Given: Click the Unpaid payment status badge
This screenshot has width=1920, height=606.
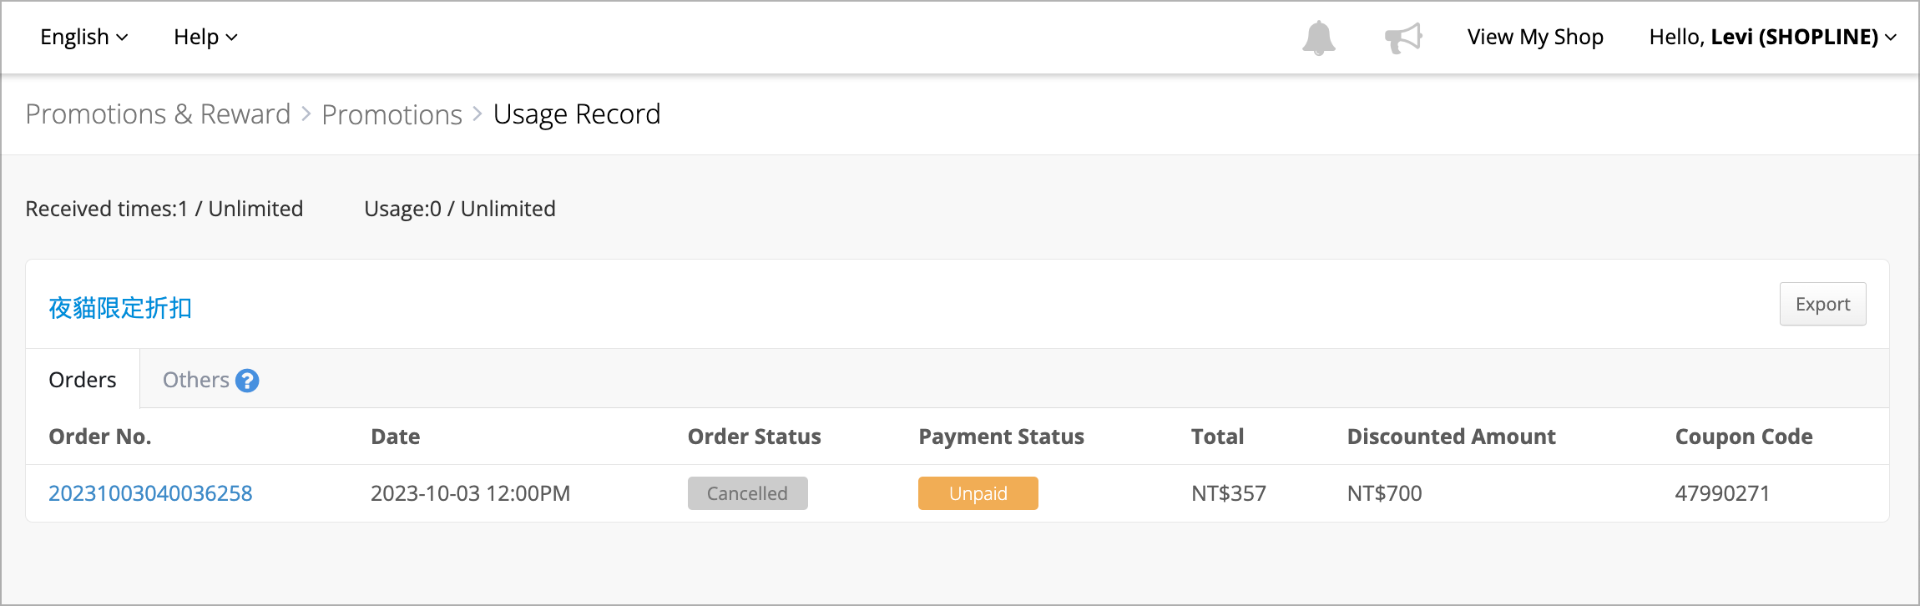Looking at the screenshot, I should click(978, 493).
